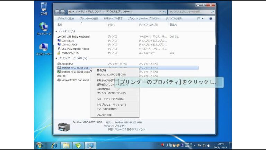Image resolution: width=266 pixels, height=150 pixels.
Task: Click the volume speaker tray icon
Action: tap(209, 145)
